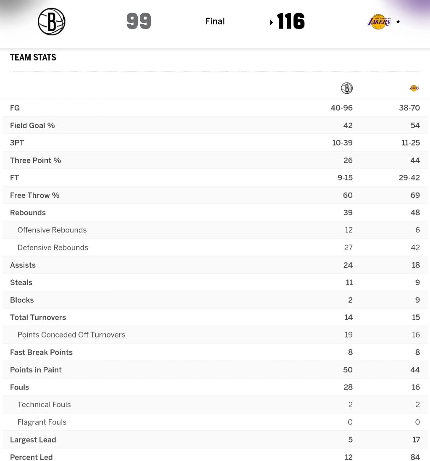Image resolution: width=430 pixels, height=461 pixels.
Task: Click the Nets final score 99
Action: coord(139,21)
